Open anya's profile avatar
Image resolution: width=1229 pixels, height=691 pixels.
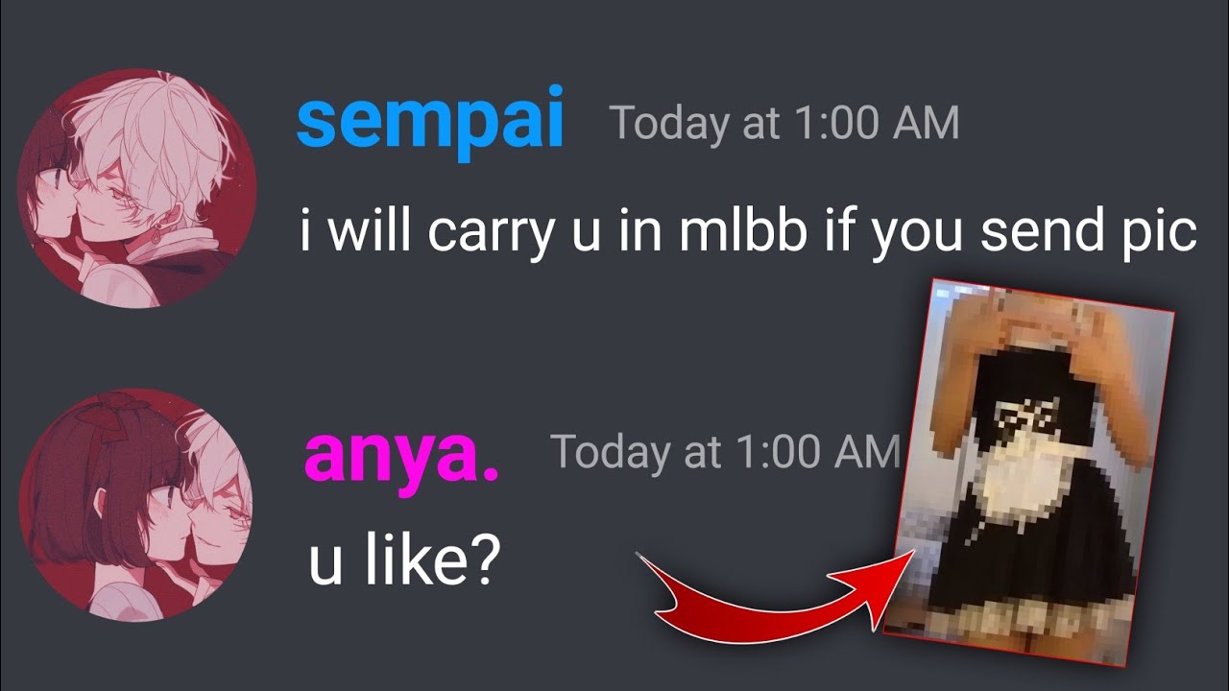point(137,506)
